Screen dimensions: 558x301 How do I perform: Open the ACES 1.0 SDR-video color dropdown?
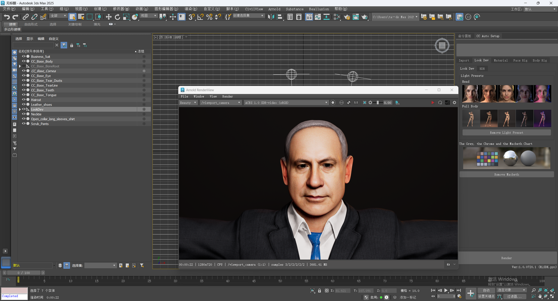(286, 103)
